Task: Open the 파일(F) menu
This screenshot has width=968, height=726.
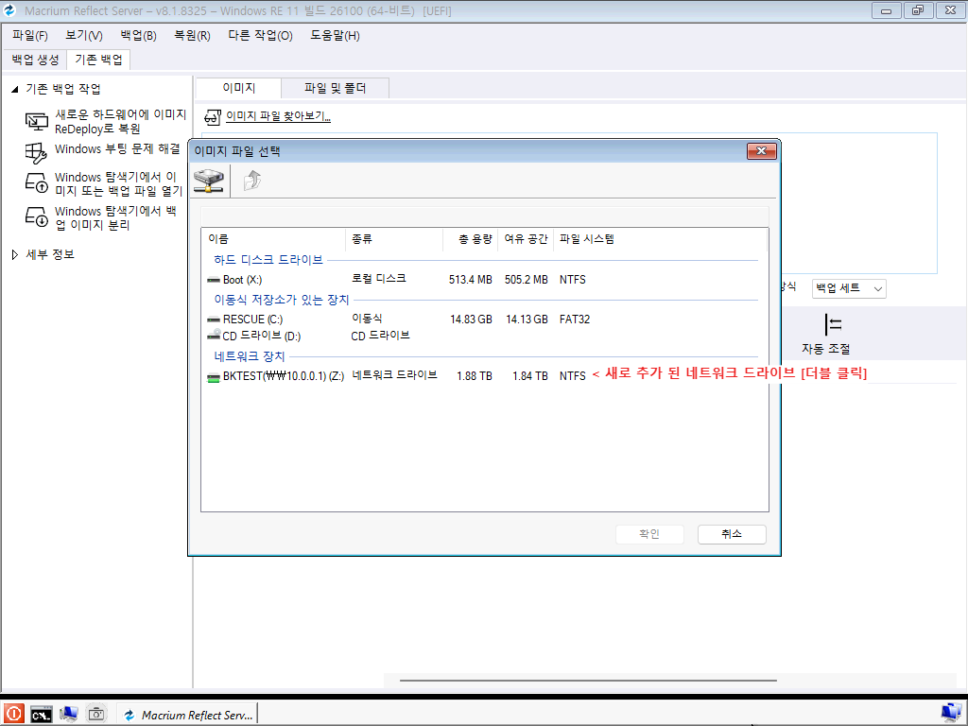Action: click(x=29, y=35)
